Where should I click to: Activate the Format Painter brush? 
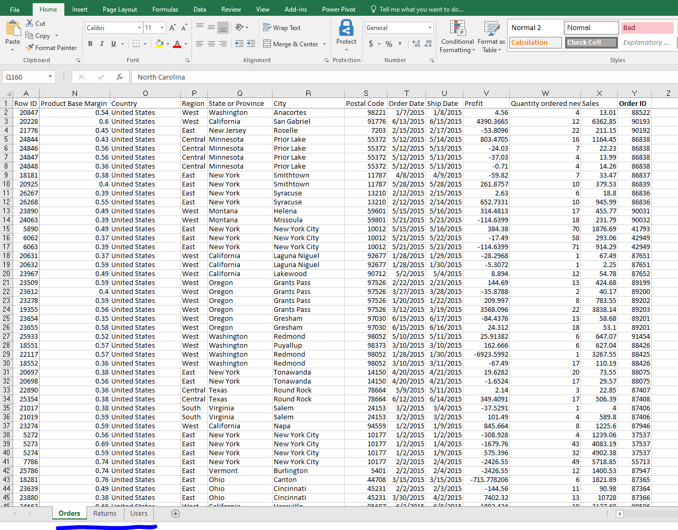[30, 47]
